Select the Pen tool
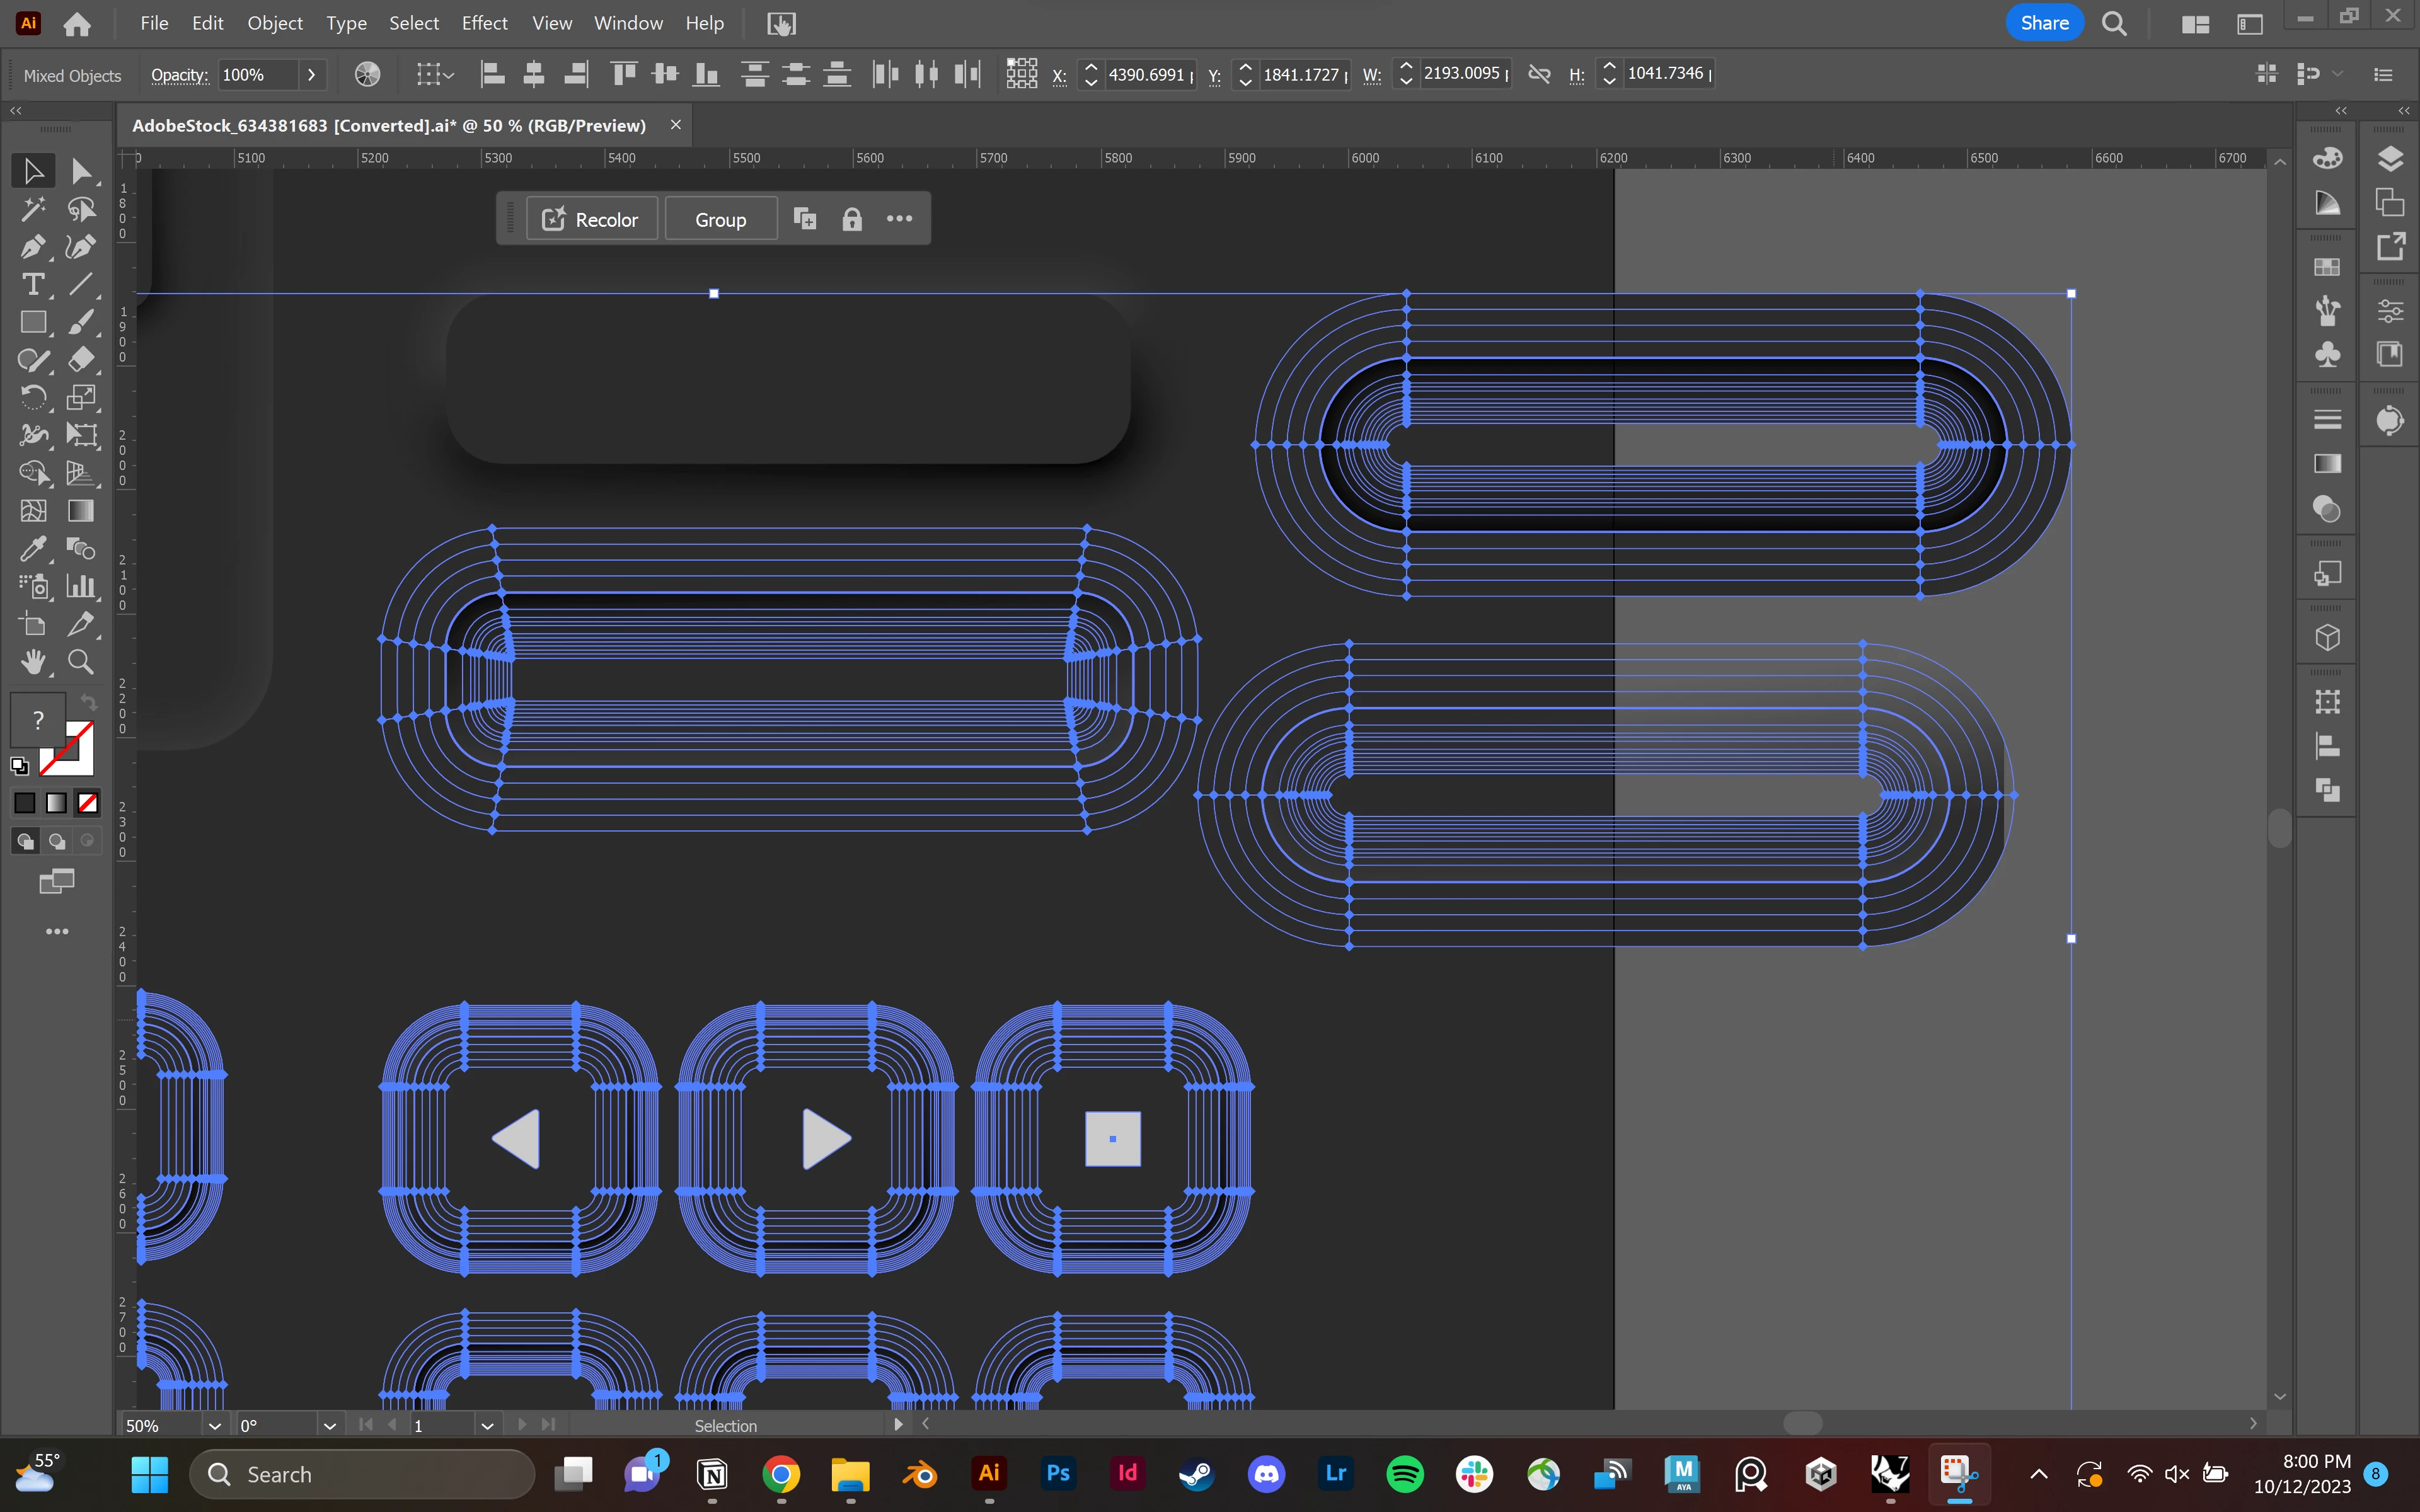Image resolution: width=2420 pixels, height=1512 pixels. [32, 247]
